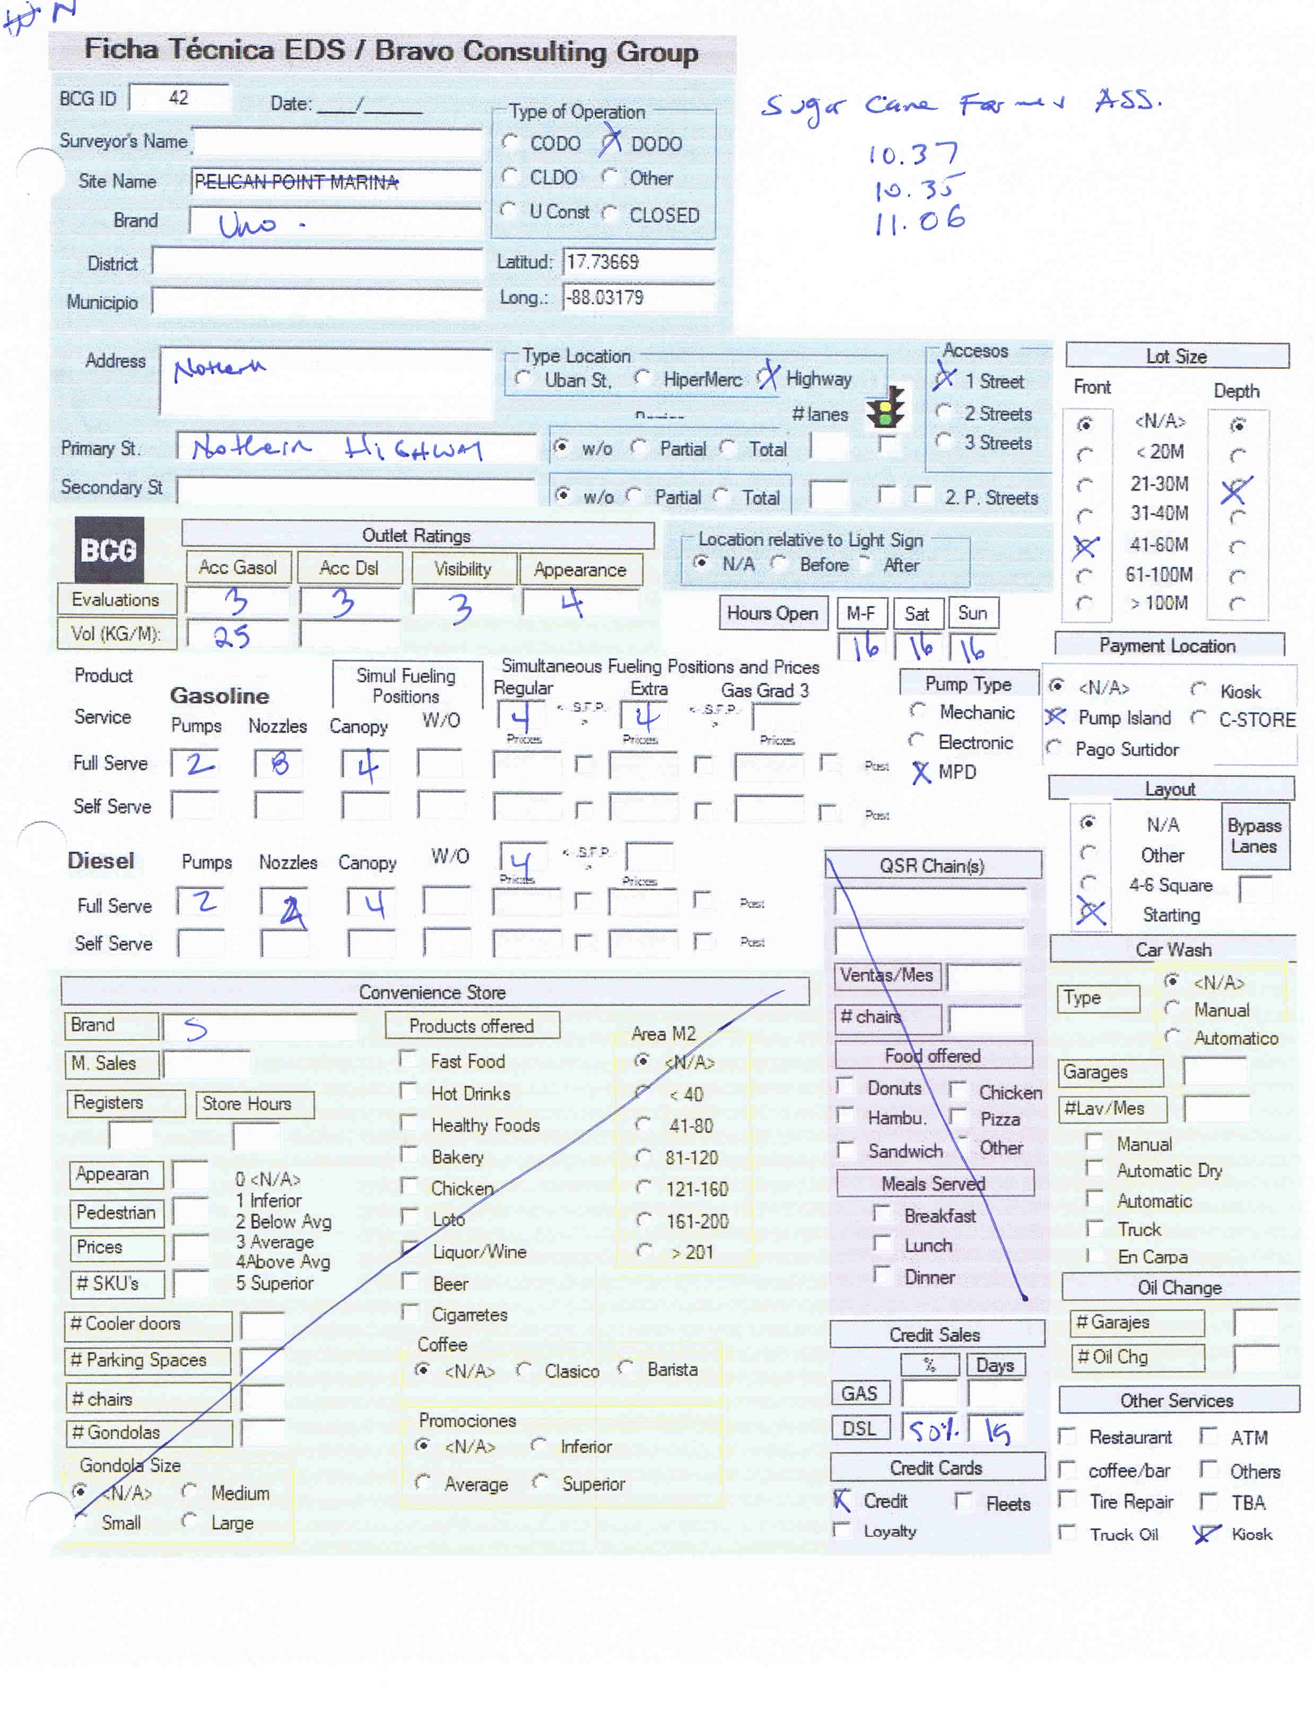This screenshot has width=1315, height=1713.
Task: Click the Gasoline Full Serve Pumps field
Action: pyautogui.click(x=195, y=762)
